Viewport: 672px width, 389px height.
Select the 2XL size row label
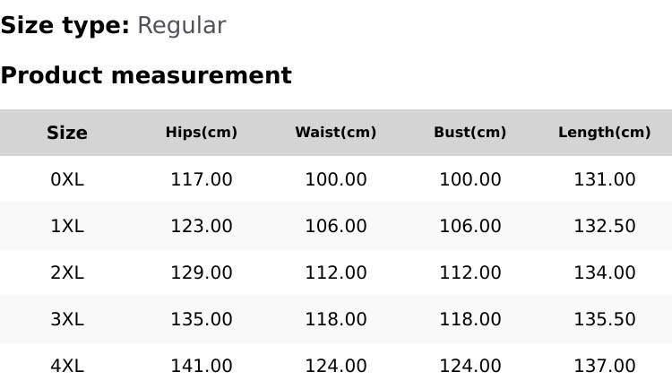tap(67, 272)
